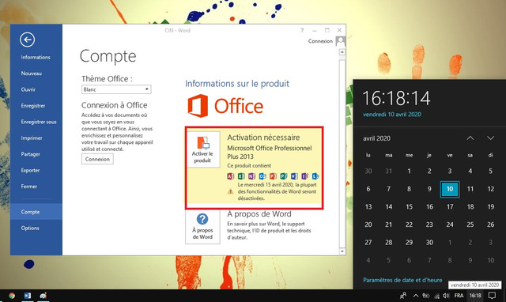The width and height of the screenshot is (506, 302).
Task: Click the Word icon in the taskbar
Action: click(28, 296)
